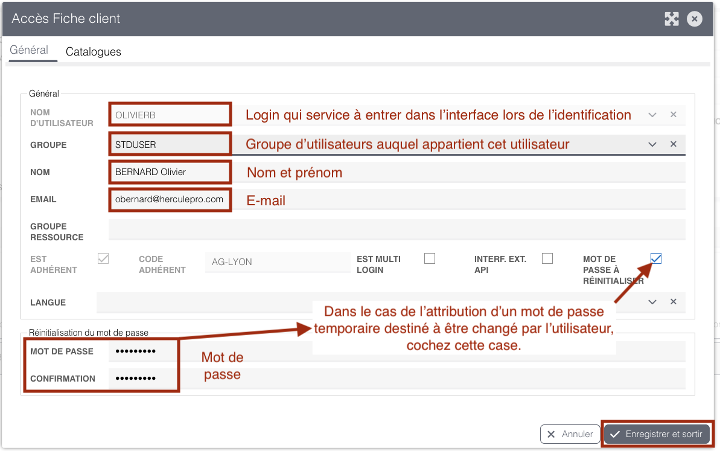
Task: Select the Code adhérent field AG-LYON
Action: click(x=278, y=262)
